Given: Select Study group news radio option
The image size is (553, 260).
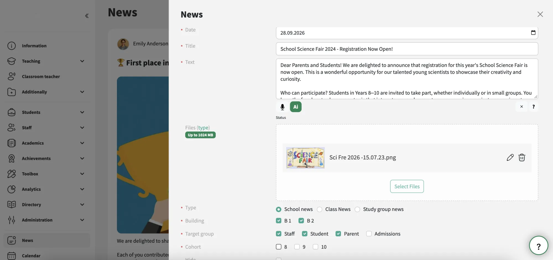Looking at the screenshot, I should tap(357, 210).
